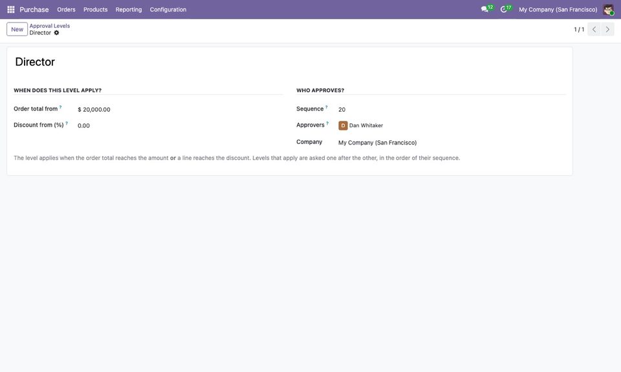Click the user avatar in top bar
Image resolution: width=621 pixels, height=372 pixels.
click(608, 10)
